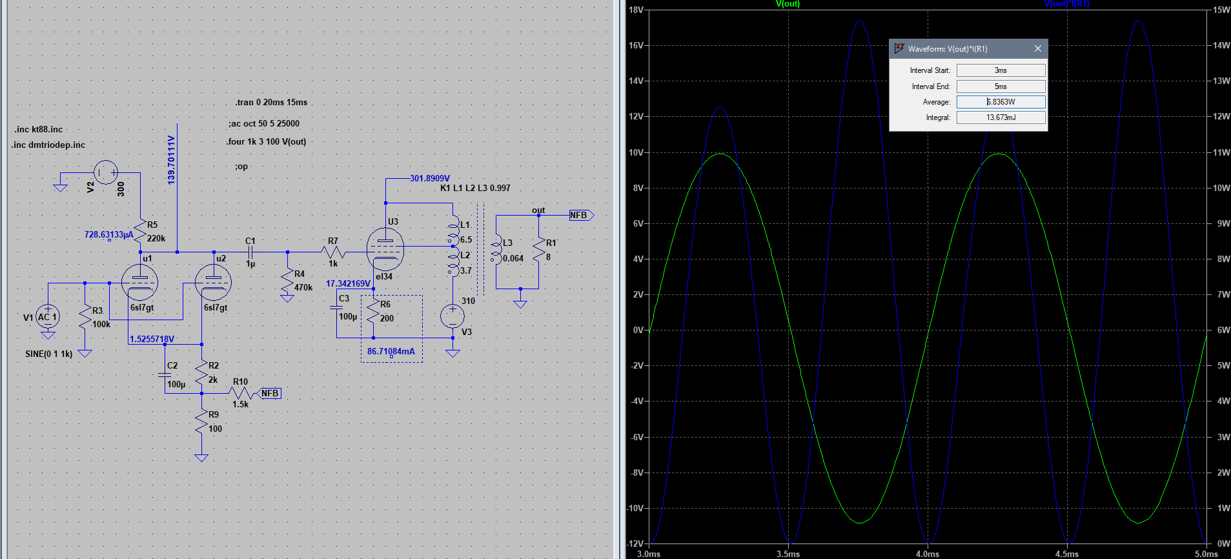The height and width of the screenshot is (559, 1231).
Task: Click the green V(out) trace label
Action: 788,4
